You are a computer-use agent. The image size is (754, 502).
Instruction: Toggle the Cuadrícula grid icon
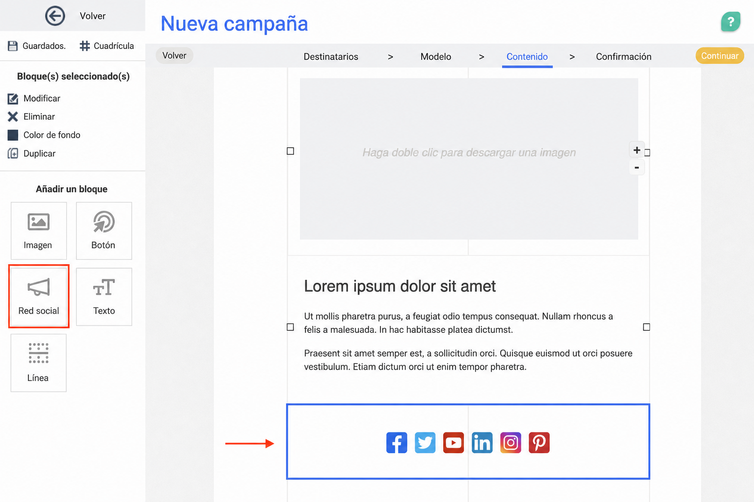click(x=85, y=46)
